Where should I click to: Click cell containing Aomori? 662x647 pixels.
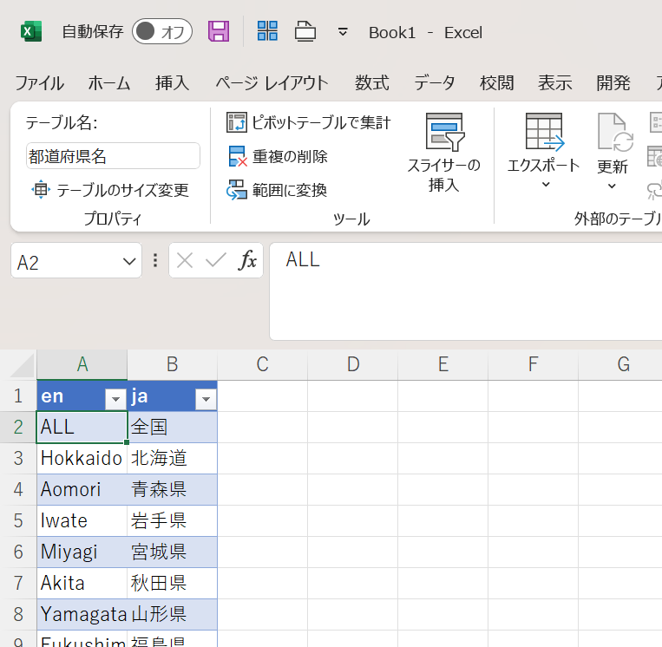82,489
